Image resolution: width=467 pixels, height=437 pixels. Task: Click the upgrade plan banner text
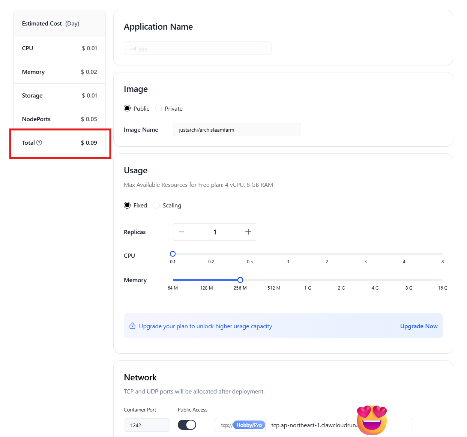[205, 326]
